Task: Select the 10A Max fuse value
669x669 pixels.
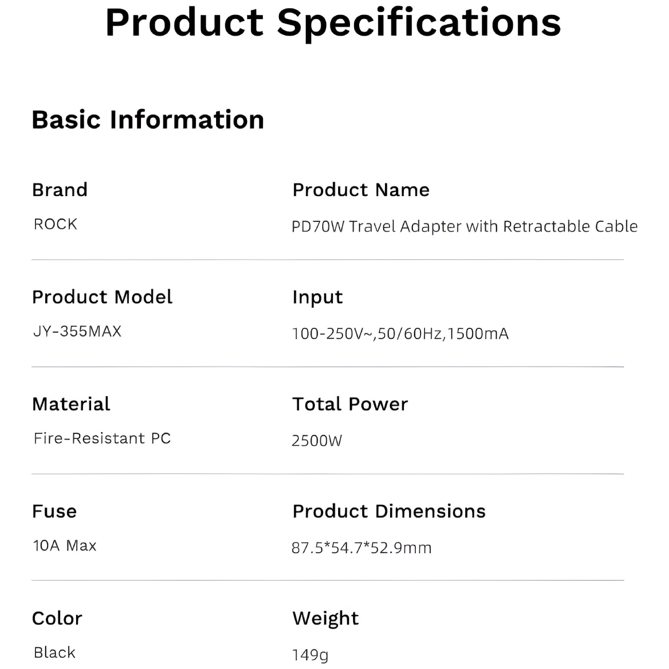Action: [65, 545]
